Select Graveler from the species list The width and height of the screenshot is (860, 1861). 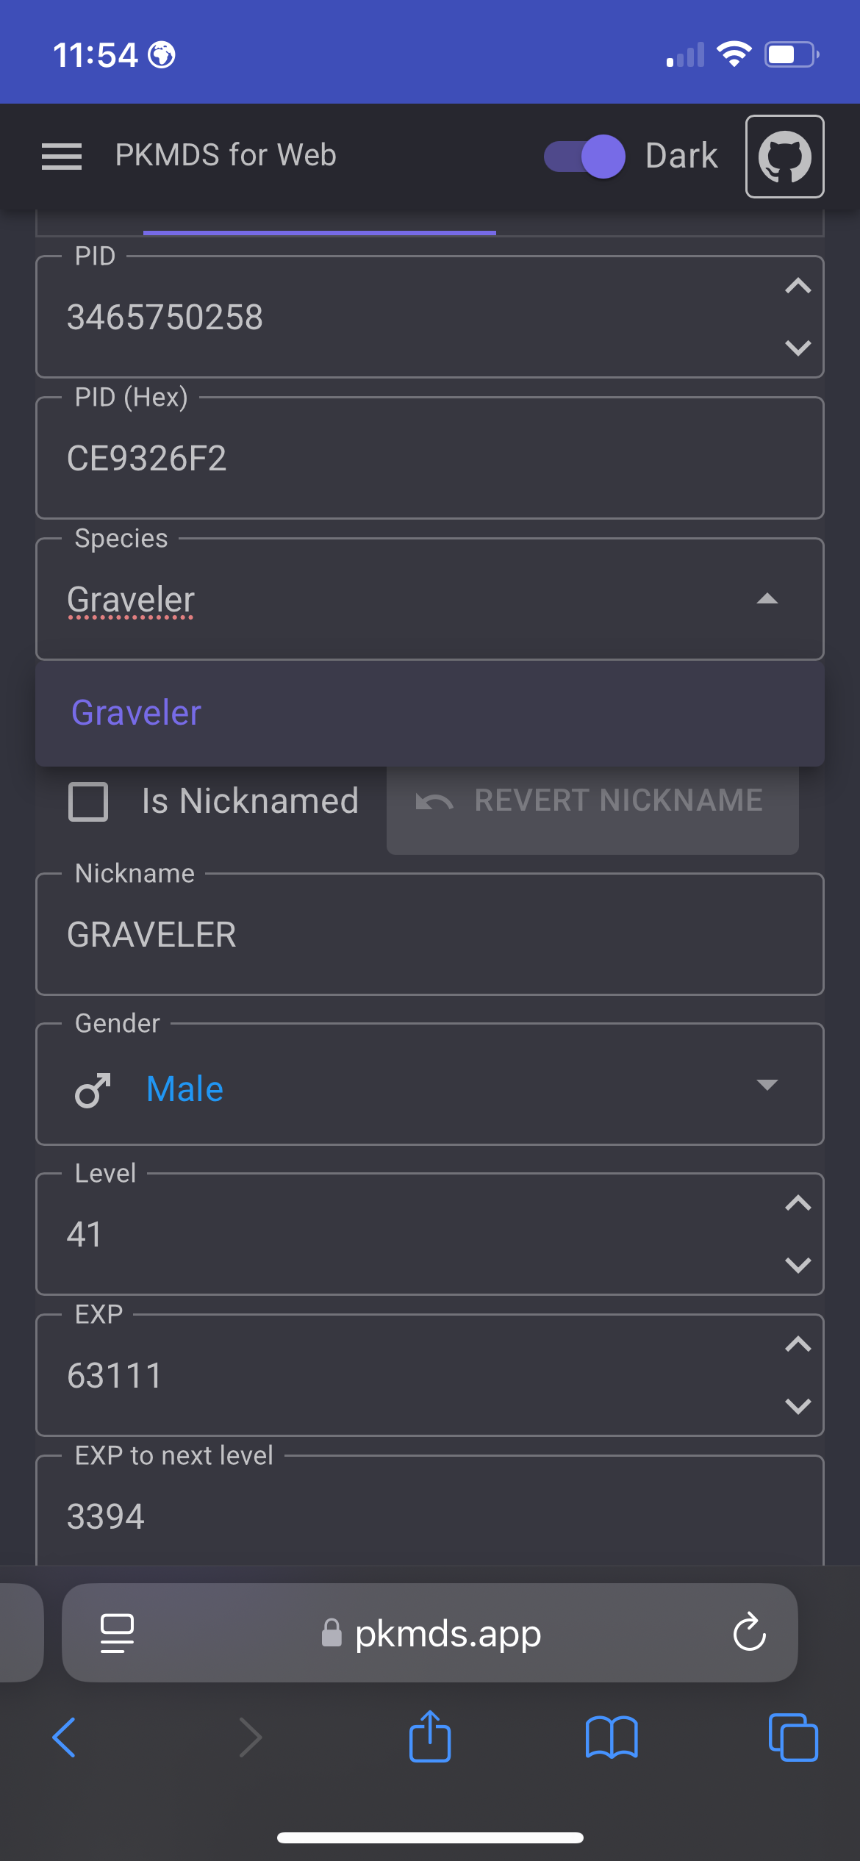pos(137,713)
